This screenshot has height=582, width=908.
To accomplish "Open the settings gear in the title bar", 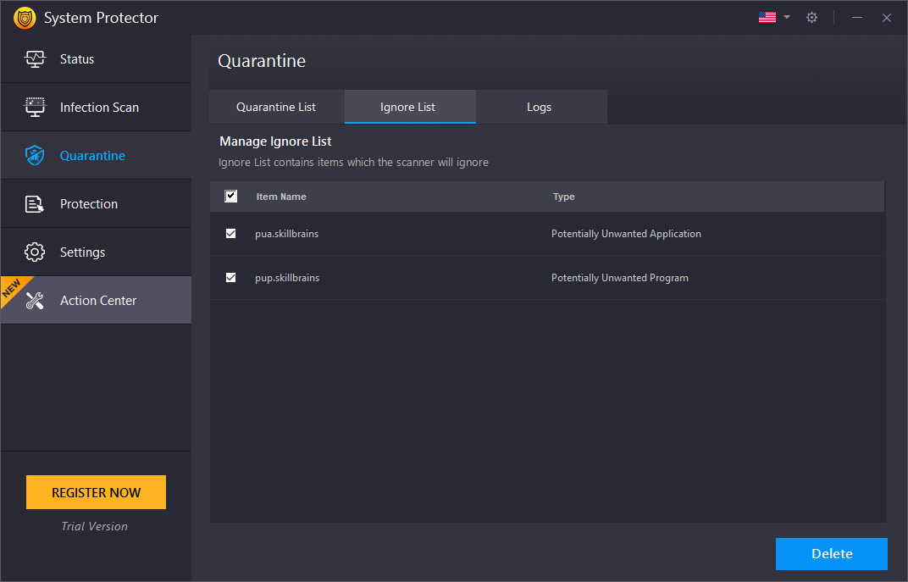I will (811, 17).
